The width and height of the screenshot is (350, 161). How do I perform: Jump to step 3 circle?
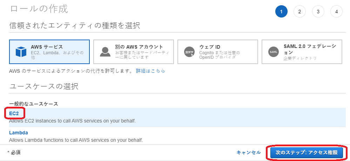tap(318, 12)
